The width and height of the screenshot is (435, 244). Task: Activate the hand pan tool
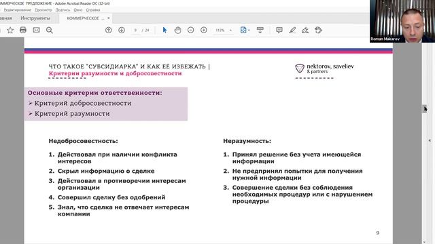[177, 30]
